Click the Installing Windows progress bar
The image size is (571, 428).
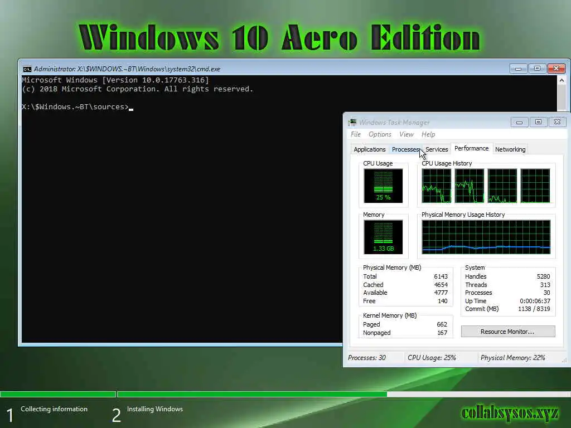click(343, 394)
